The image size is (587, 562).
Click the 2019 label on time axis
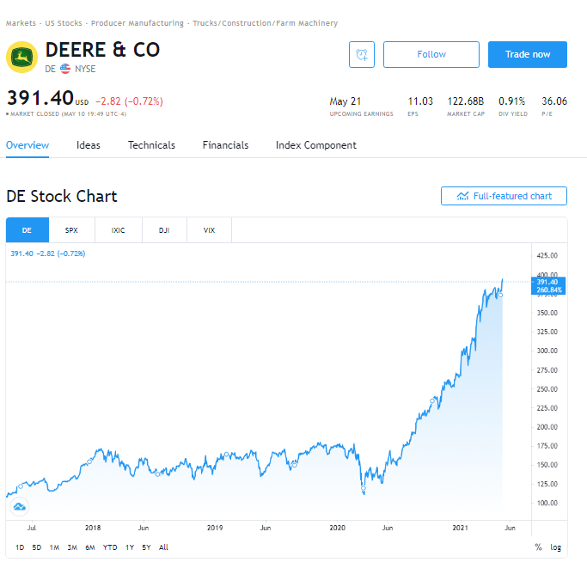click(x=215, y=528)
